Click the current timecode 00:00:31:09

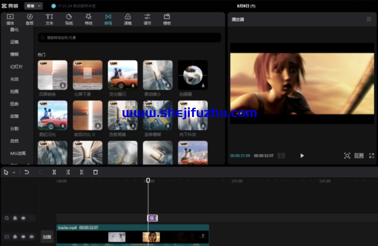click(240, 156)
